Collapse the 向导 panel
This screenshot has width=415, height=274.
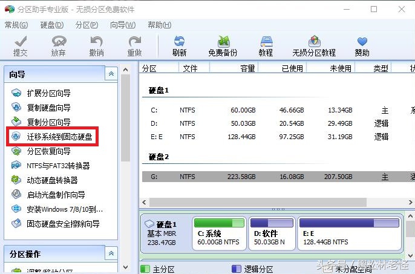coord(111,74)
